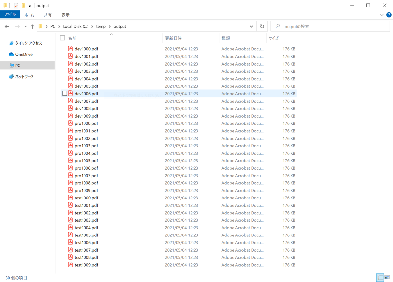Screen dimensions: 393x282
Task: Go back with the left arrow
Action: [x=7, y=26]
